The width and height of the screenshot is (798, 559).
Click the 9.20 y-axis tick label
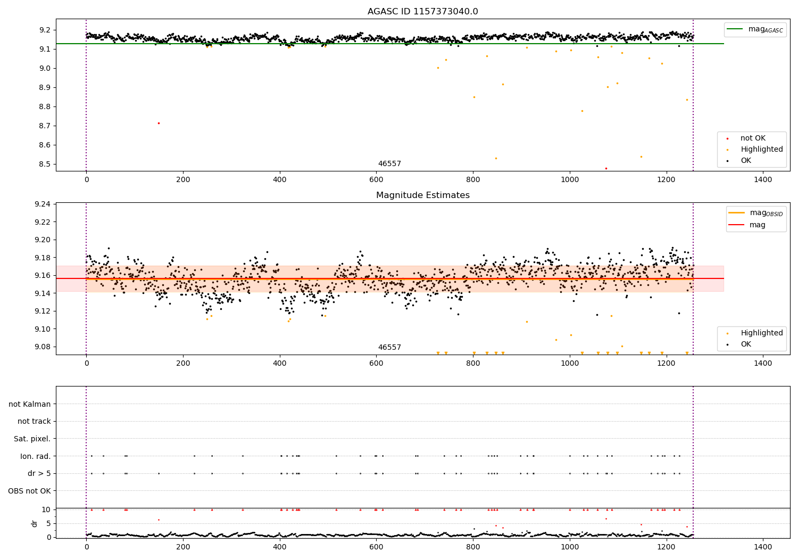[43, 240]
